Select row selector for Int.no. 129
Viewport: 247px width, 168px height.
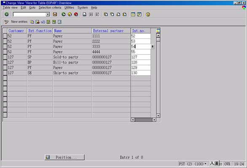coord(5,67)
